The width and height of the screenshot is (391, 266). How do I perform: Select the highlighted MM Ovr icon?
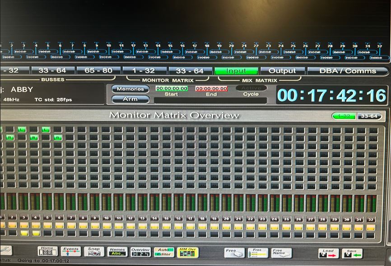pyautogui.click(x=187, y=252)
